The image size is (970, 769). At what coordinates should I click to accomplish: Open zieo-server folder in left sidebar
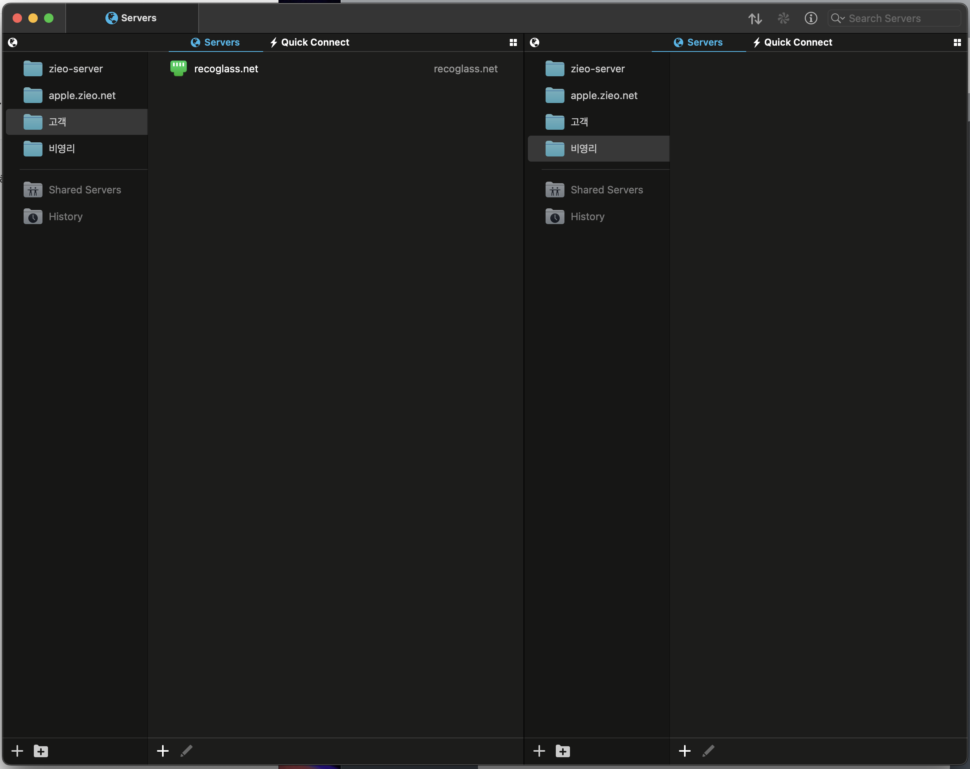click(x=76, y=69)
